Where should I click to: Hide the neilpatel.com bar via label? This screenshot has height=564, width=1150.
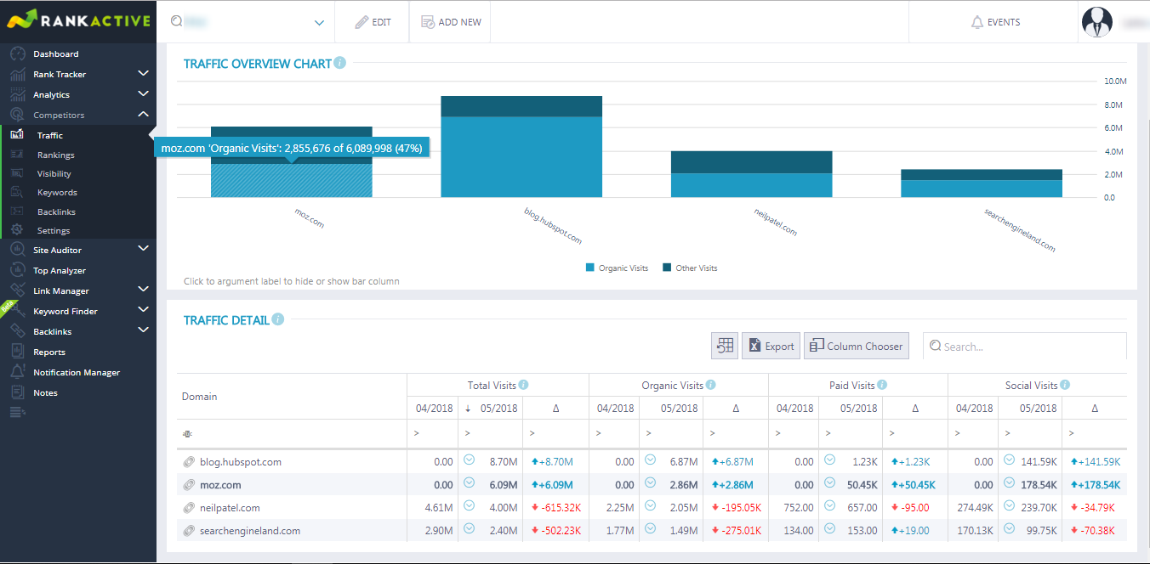777,224
